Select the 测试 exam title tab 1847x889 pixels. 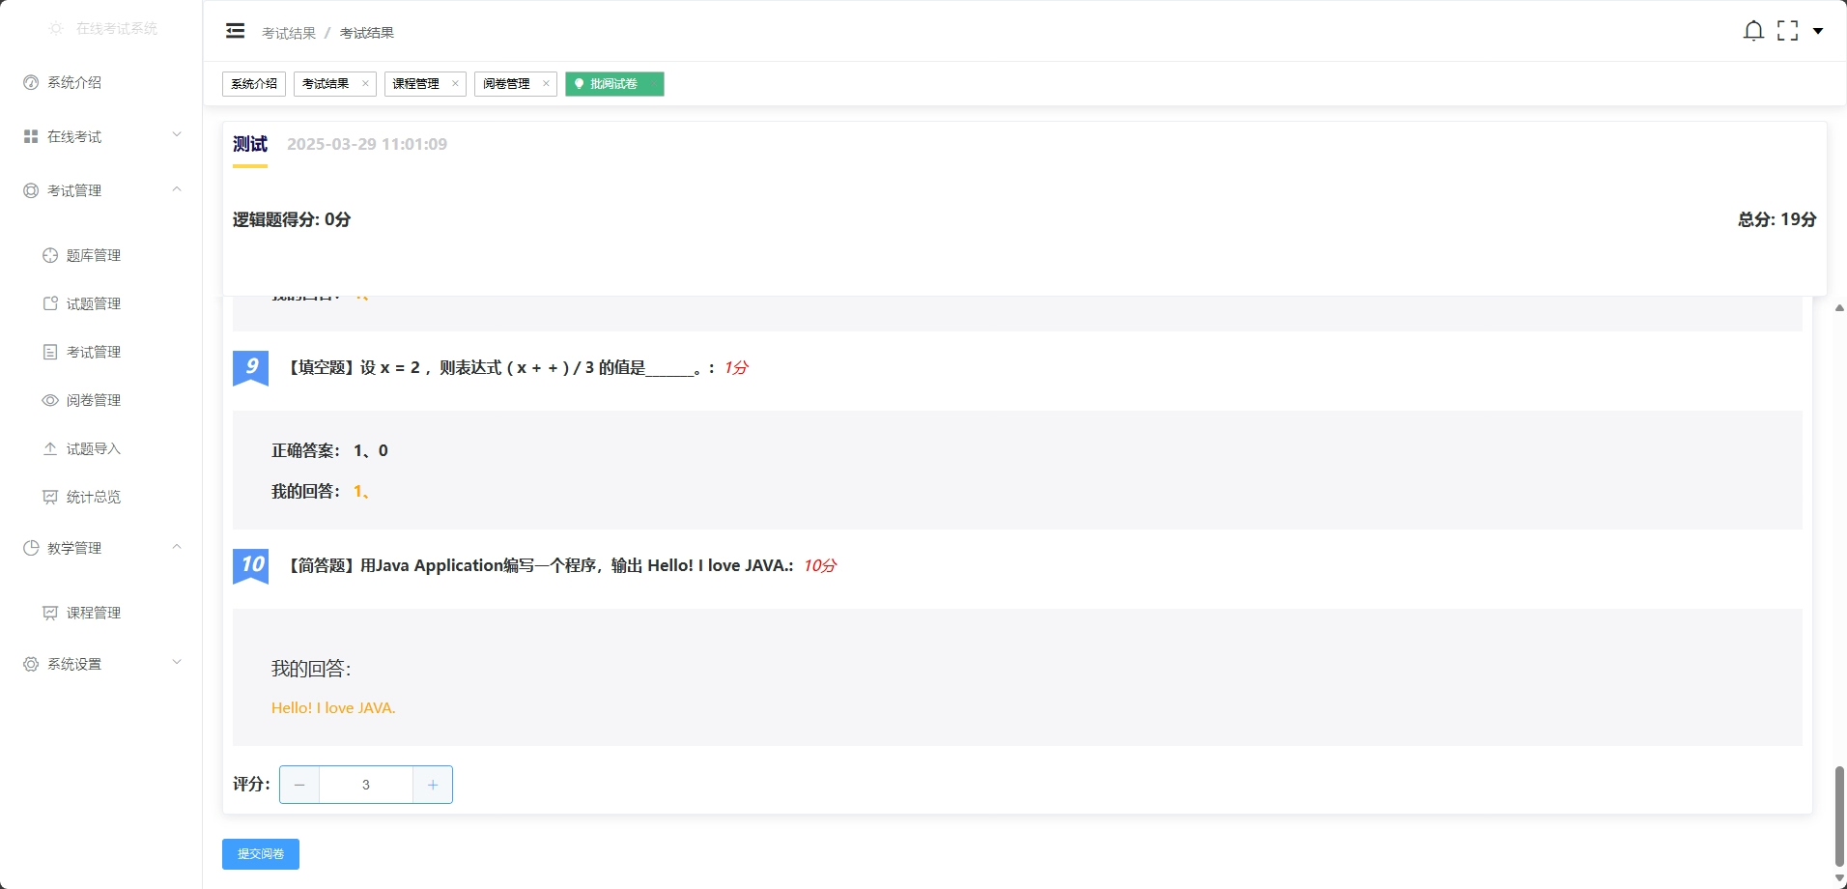click(250, 145)
